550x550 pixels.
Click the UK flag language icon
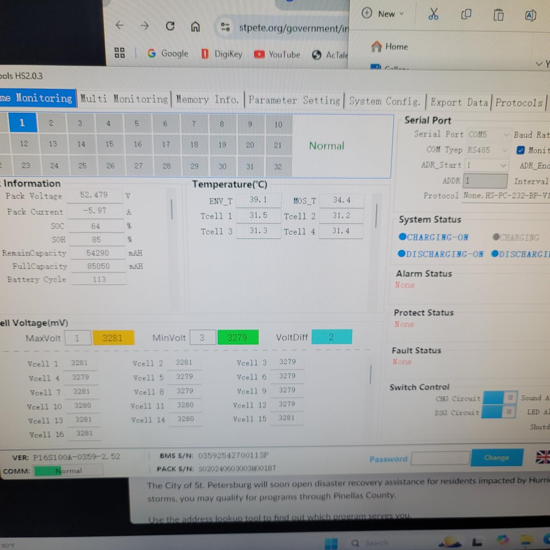pos(543,457)
